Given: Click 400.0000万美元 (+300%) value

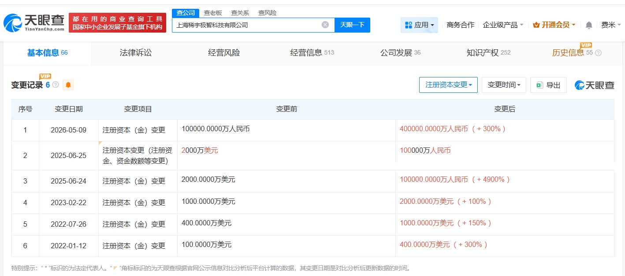Looking at the screenshot, I should click(x=443, y=244).
